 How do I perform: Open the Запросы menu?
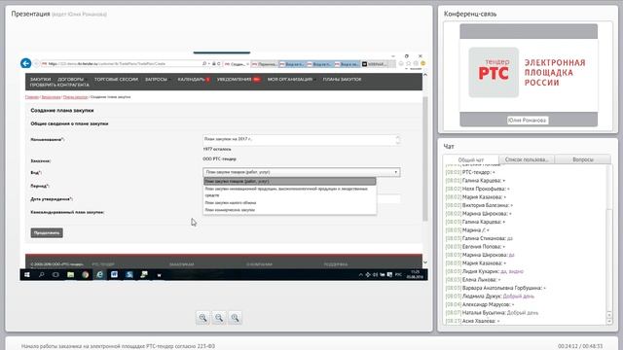point(156,80)
